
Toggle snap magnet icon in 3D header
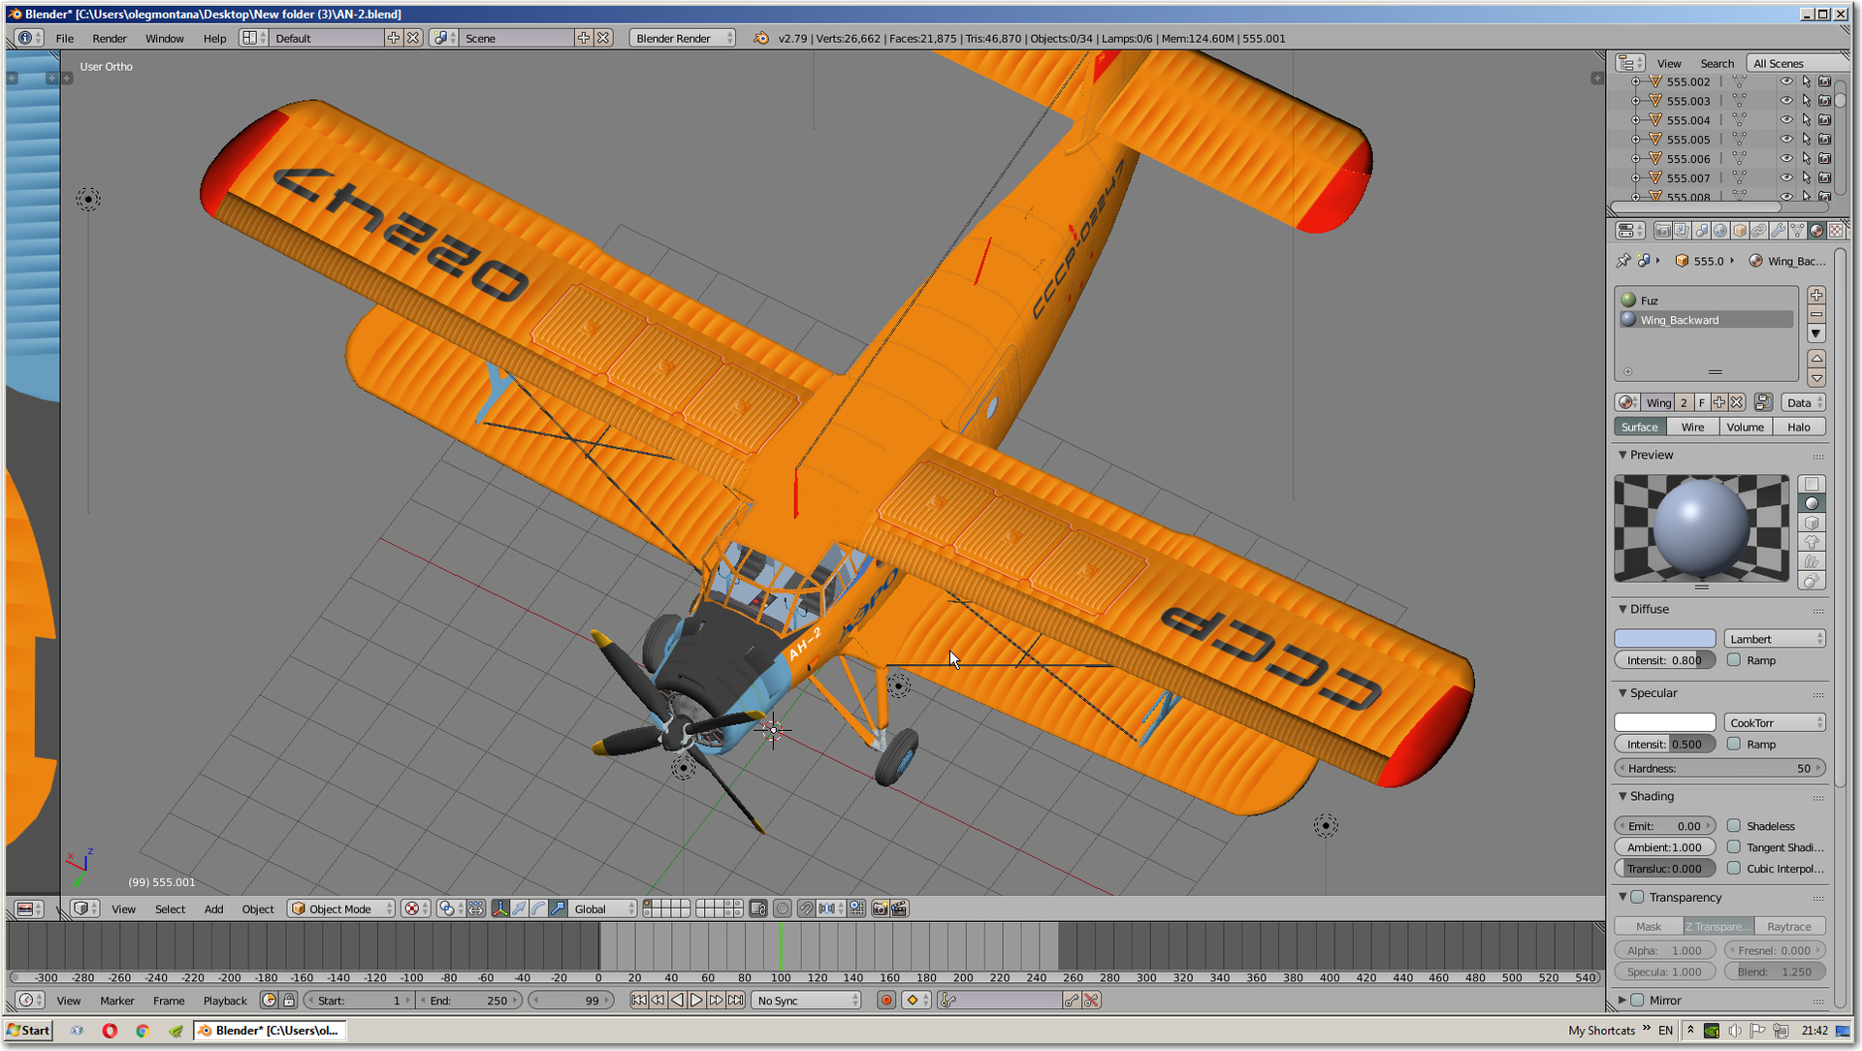pos(806,908)
